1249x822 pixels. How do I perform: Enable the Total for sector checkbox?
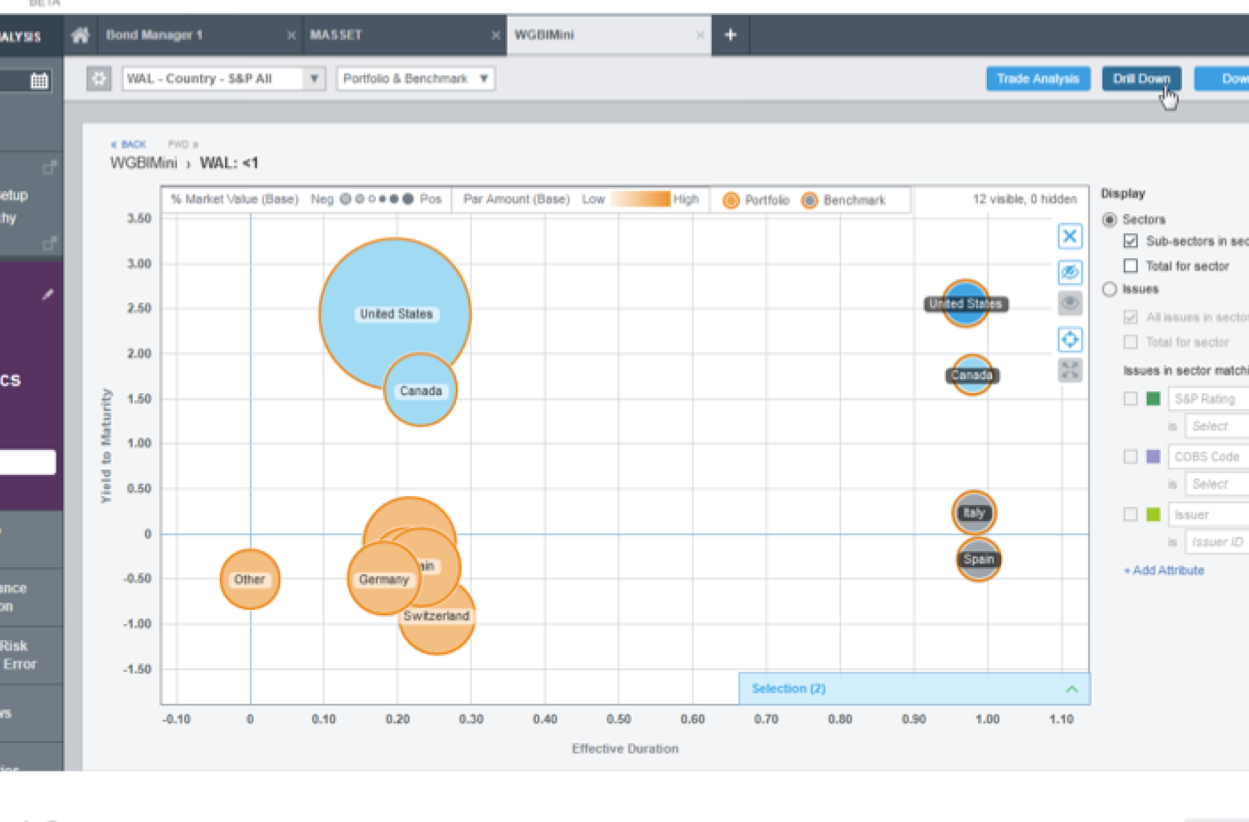coord(1131,266)
